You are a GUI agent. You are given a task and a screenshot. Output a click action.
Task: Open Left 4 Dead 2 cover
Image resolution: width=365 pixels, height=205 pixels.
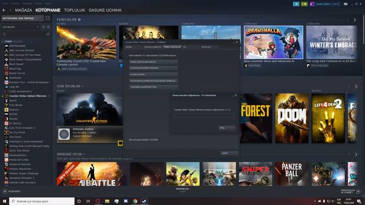tap(328, 118)
